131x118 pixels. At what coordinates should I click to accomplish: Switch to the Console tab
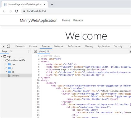click(x=33, y=46)
